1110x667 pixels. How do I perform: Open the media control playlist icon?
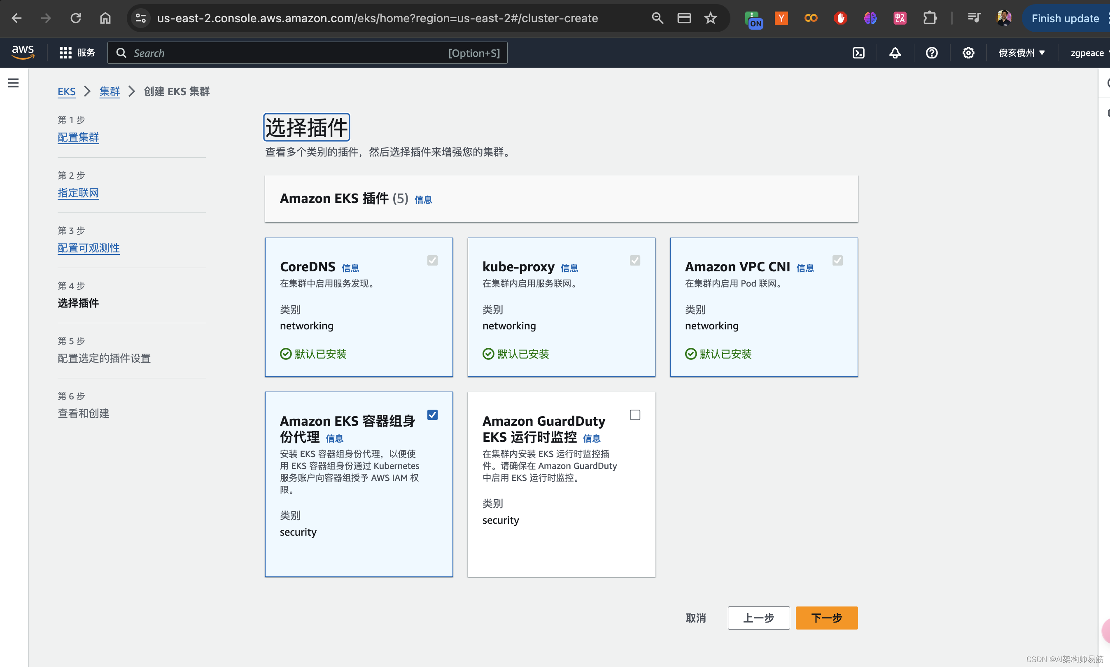coord(974,18)
